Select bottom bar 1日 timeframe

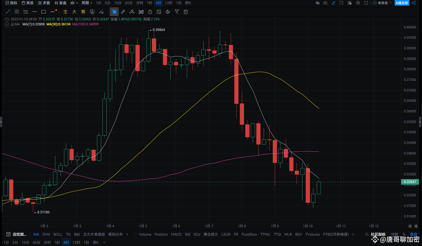tap(86, 242)
